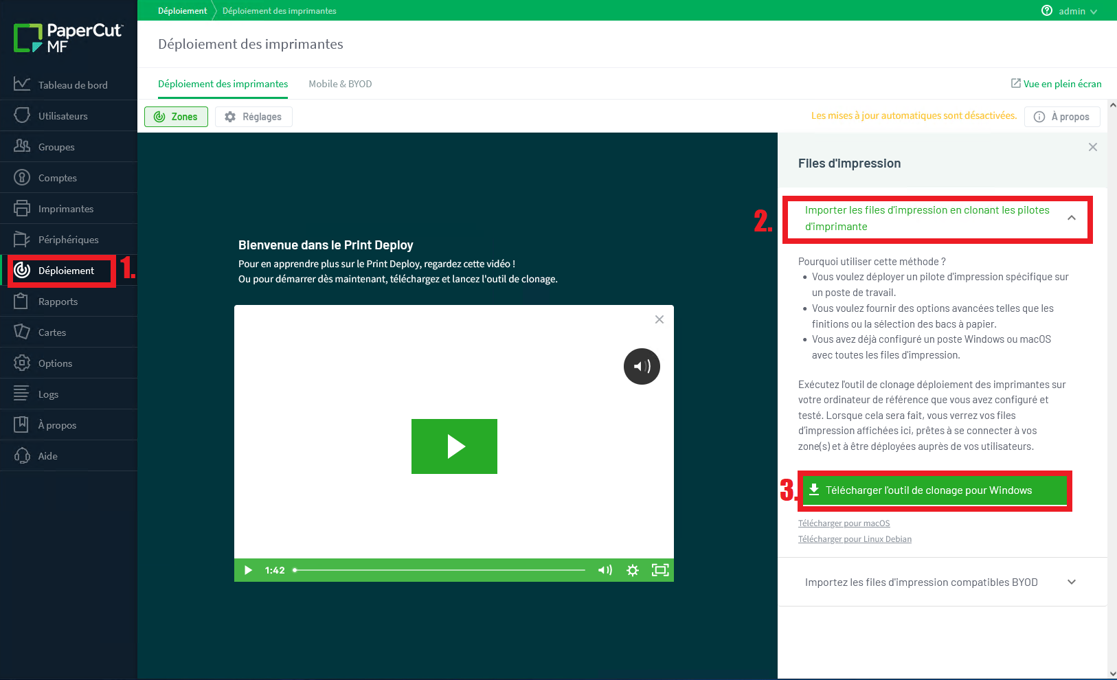The width and height of the screenshot is (1117, 680).
Task: Play the Print Deploy welcome video
Action: coord(454,446)
